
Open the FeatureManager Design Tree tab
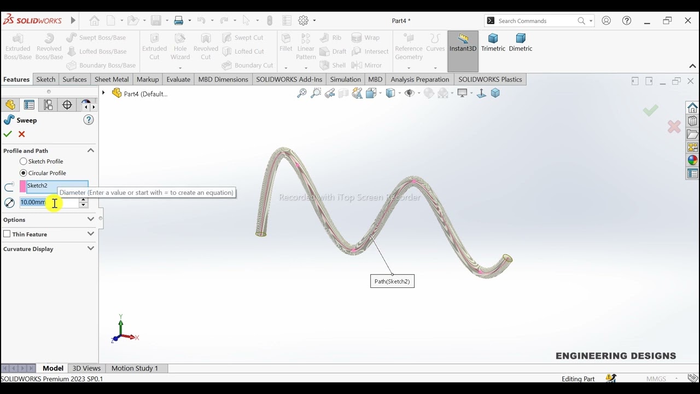point(10,105)
